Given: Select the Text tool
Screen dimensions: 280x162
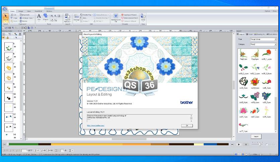Looking at the screenshot, I should coord(39,17).
